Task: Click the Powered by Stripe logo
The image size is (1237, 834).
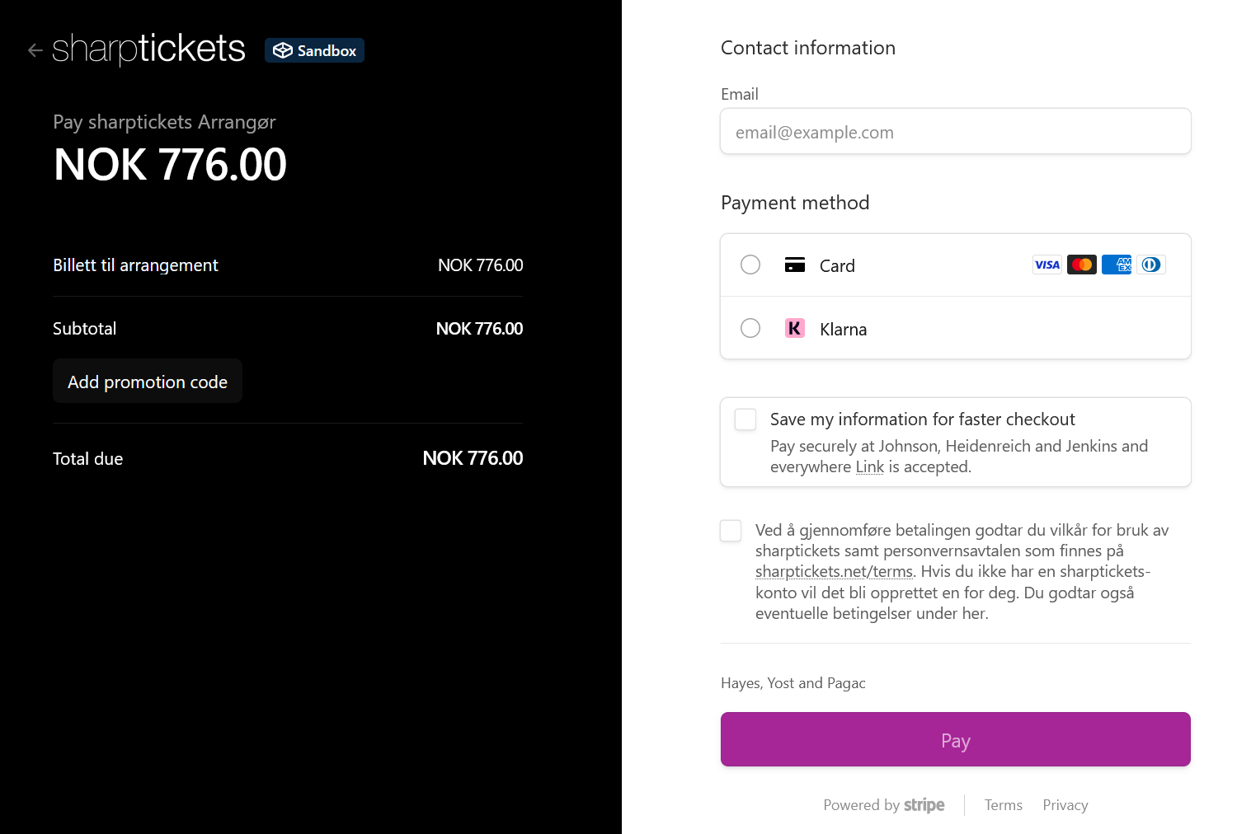Action: (x=924, y=805)
